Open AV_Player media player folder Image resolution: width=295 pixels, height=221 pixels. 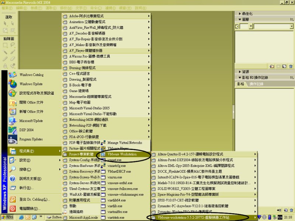pyautogui.click(x=106, y=51)
